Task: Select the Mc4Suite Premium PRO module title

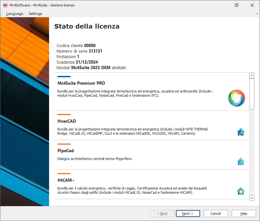Action: (81, 83)
